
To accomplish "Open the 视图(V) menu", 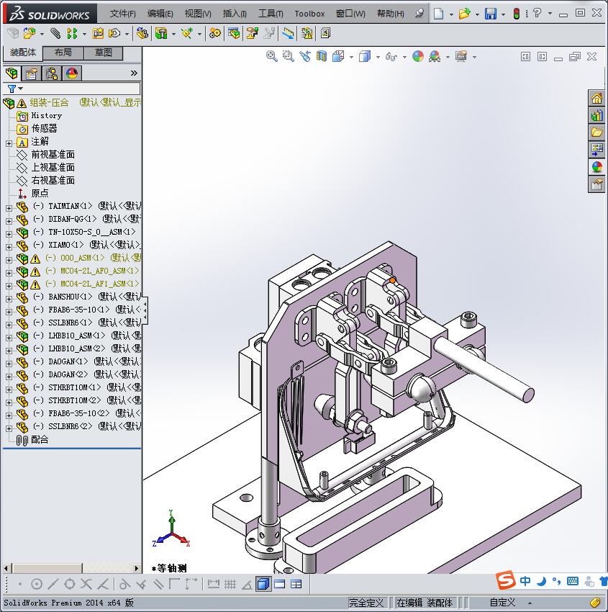I will [x=198, y=14].
